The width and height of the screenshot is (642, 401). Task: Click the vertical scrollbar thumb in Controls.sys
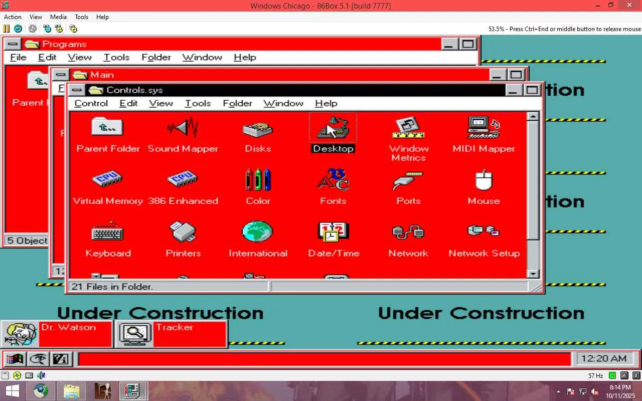[533, 180]
